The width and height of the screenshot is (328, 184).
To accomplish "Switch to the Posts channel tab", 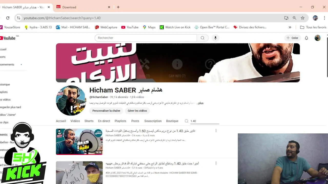I will [x=135, y=121].
